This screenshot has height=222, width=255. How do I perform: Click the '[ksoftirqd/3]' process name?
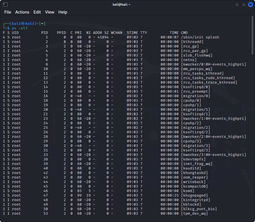[196, 150]
